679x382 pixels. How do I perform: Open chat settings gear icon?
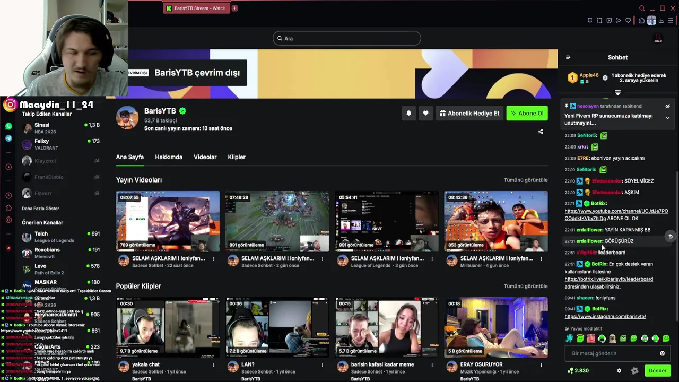619,371
